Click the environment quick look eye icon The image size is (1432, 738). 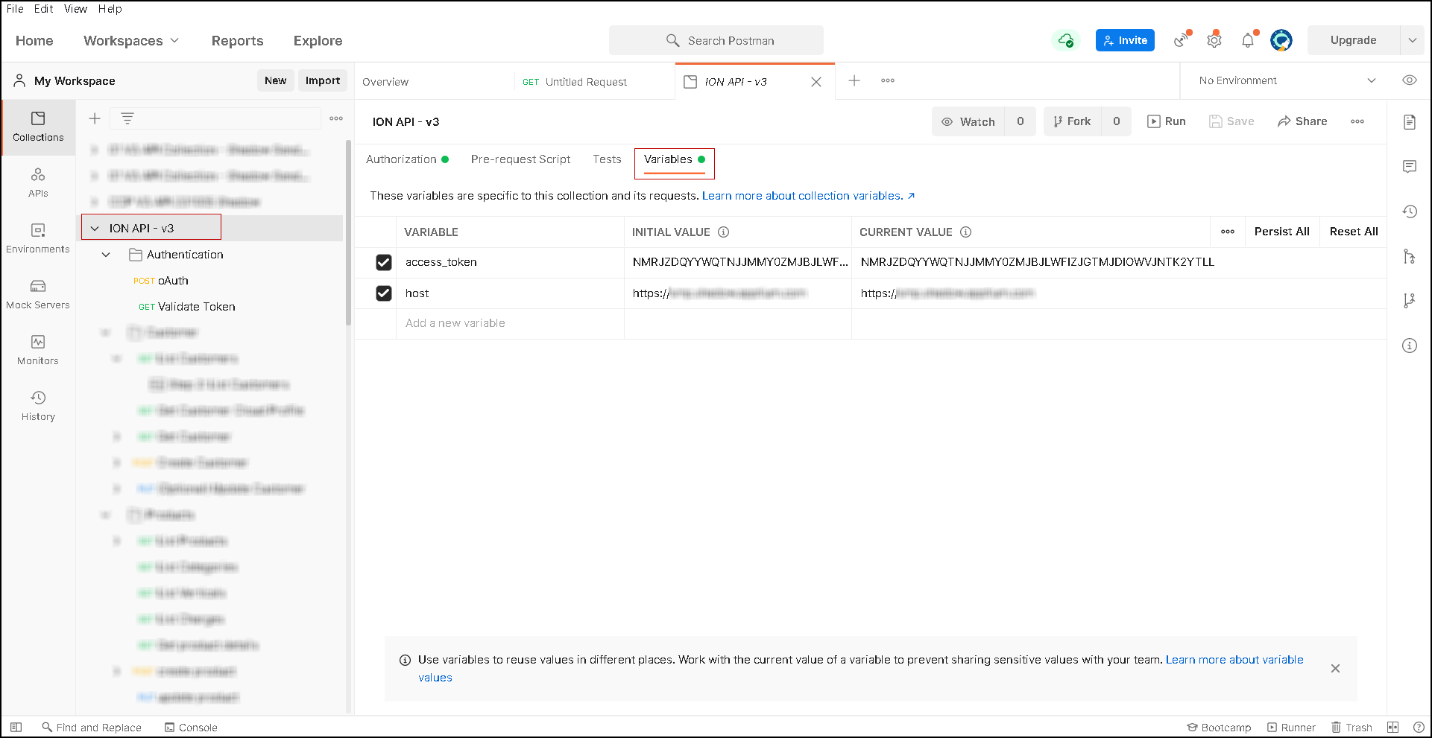pos(1409,80)
